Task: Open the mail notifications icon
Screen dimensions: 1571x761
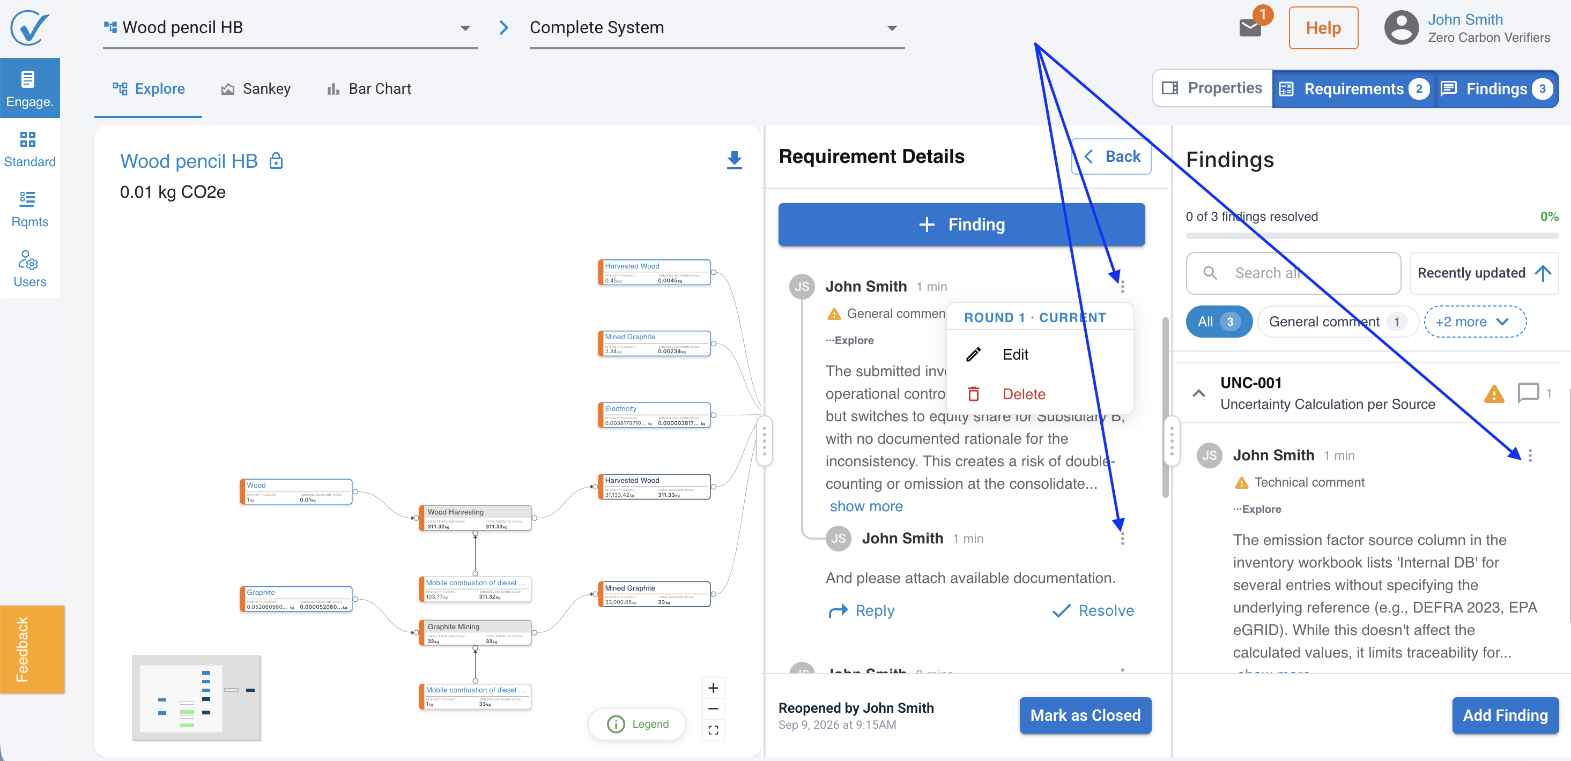Action: pyautogui.click(x=1250, y=28)
